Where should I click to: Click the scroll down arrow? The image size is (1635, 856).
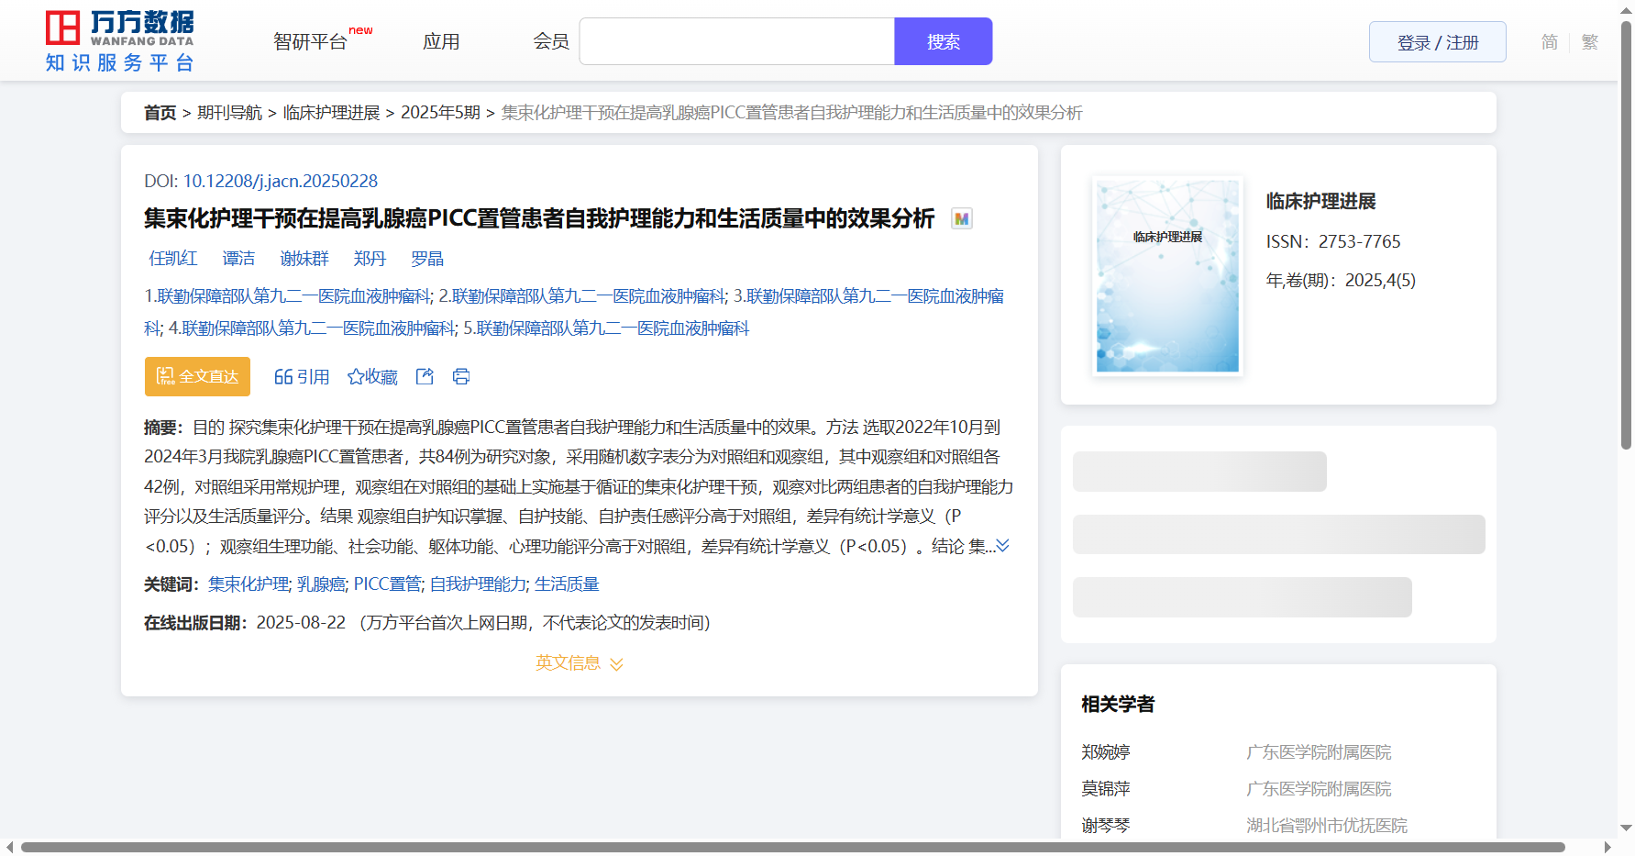(1626, 828)
